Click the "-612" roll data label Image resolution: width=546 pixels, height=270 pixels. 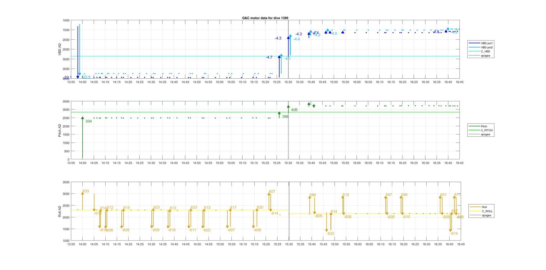[x=98, y=214]
